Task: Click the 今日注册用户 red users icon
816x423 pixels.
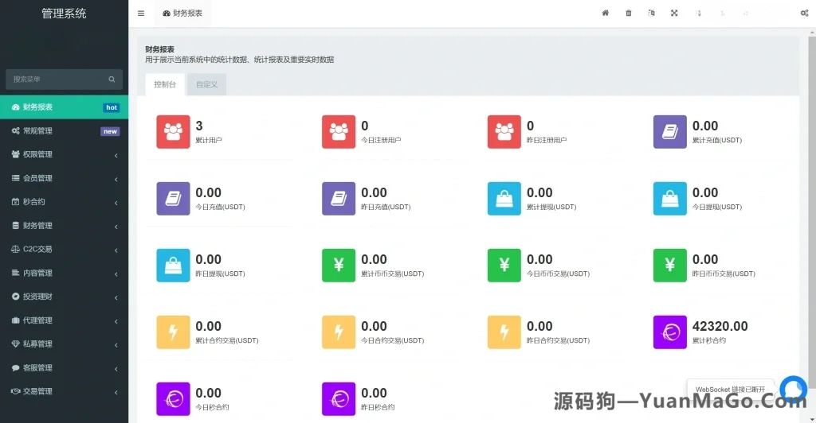Action: click(339, 132)
